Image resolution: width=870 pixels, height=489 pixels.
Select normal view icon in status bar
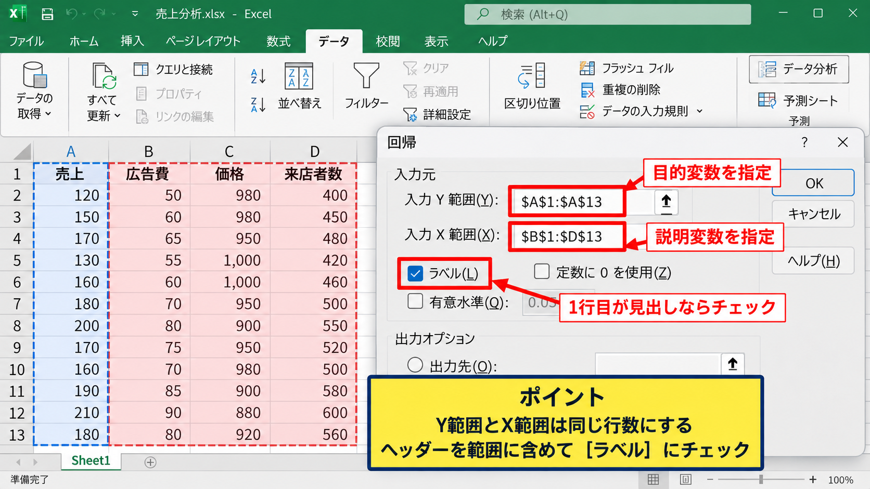pos(654,479)
